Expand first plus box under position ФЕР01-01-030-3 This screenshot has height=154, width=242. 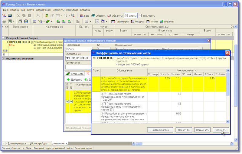(4, 51)
